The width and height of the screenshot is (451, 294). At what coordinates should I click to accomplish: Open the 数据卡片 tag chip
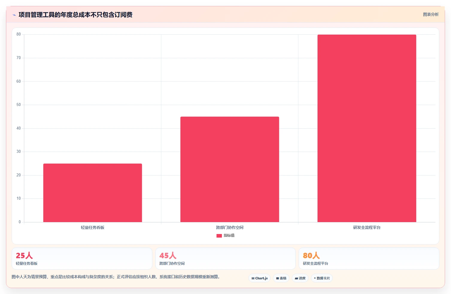[x=322, y=278]
